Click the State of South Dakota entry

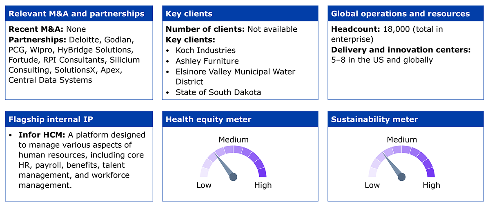point(218,92)
